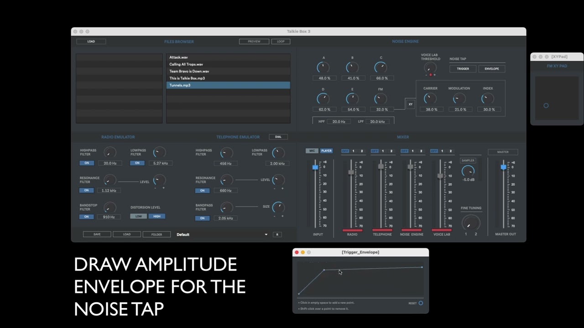Select HIGH distorsion level

point(157,216)
